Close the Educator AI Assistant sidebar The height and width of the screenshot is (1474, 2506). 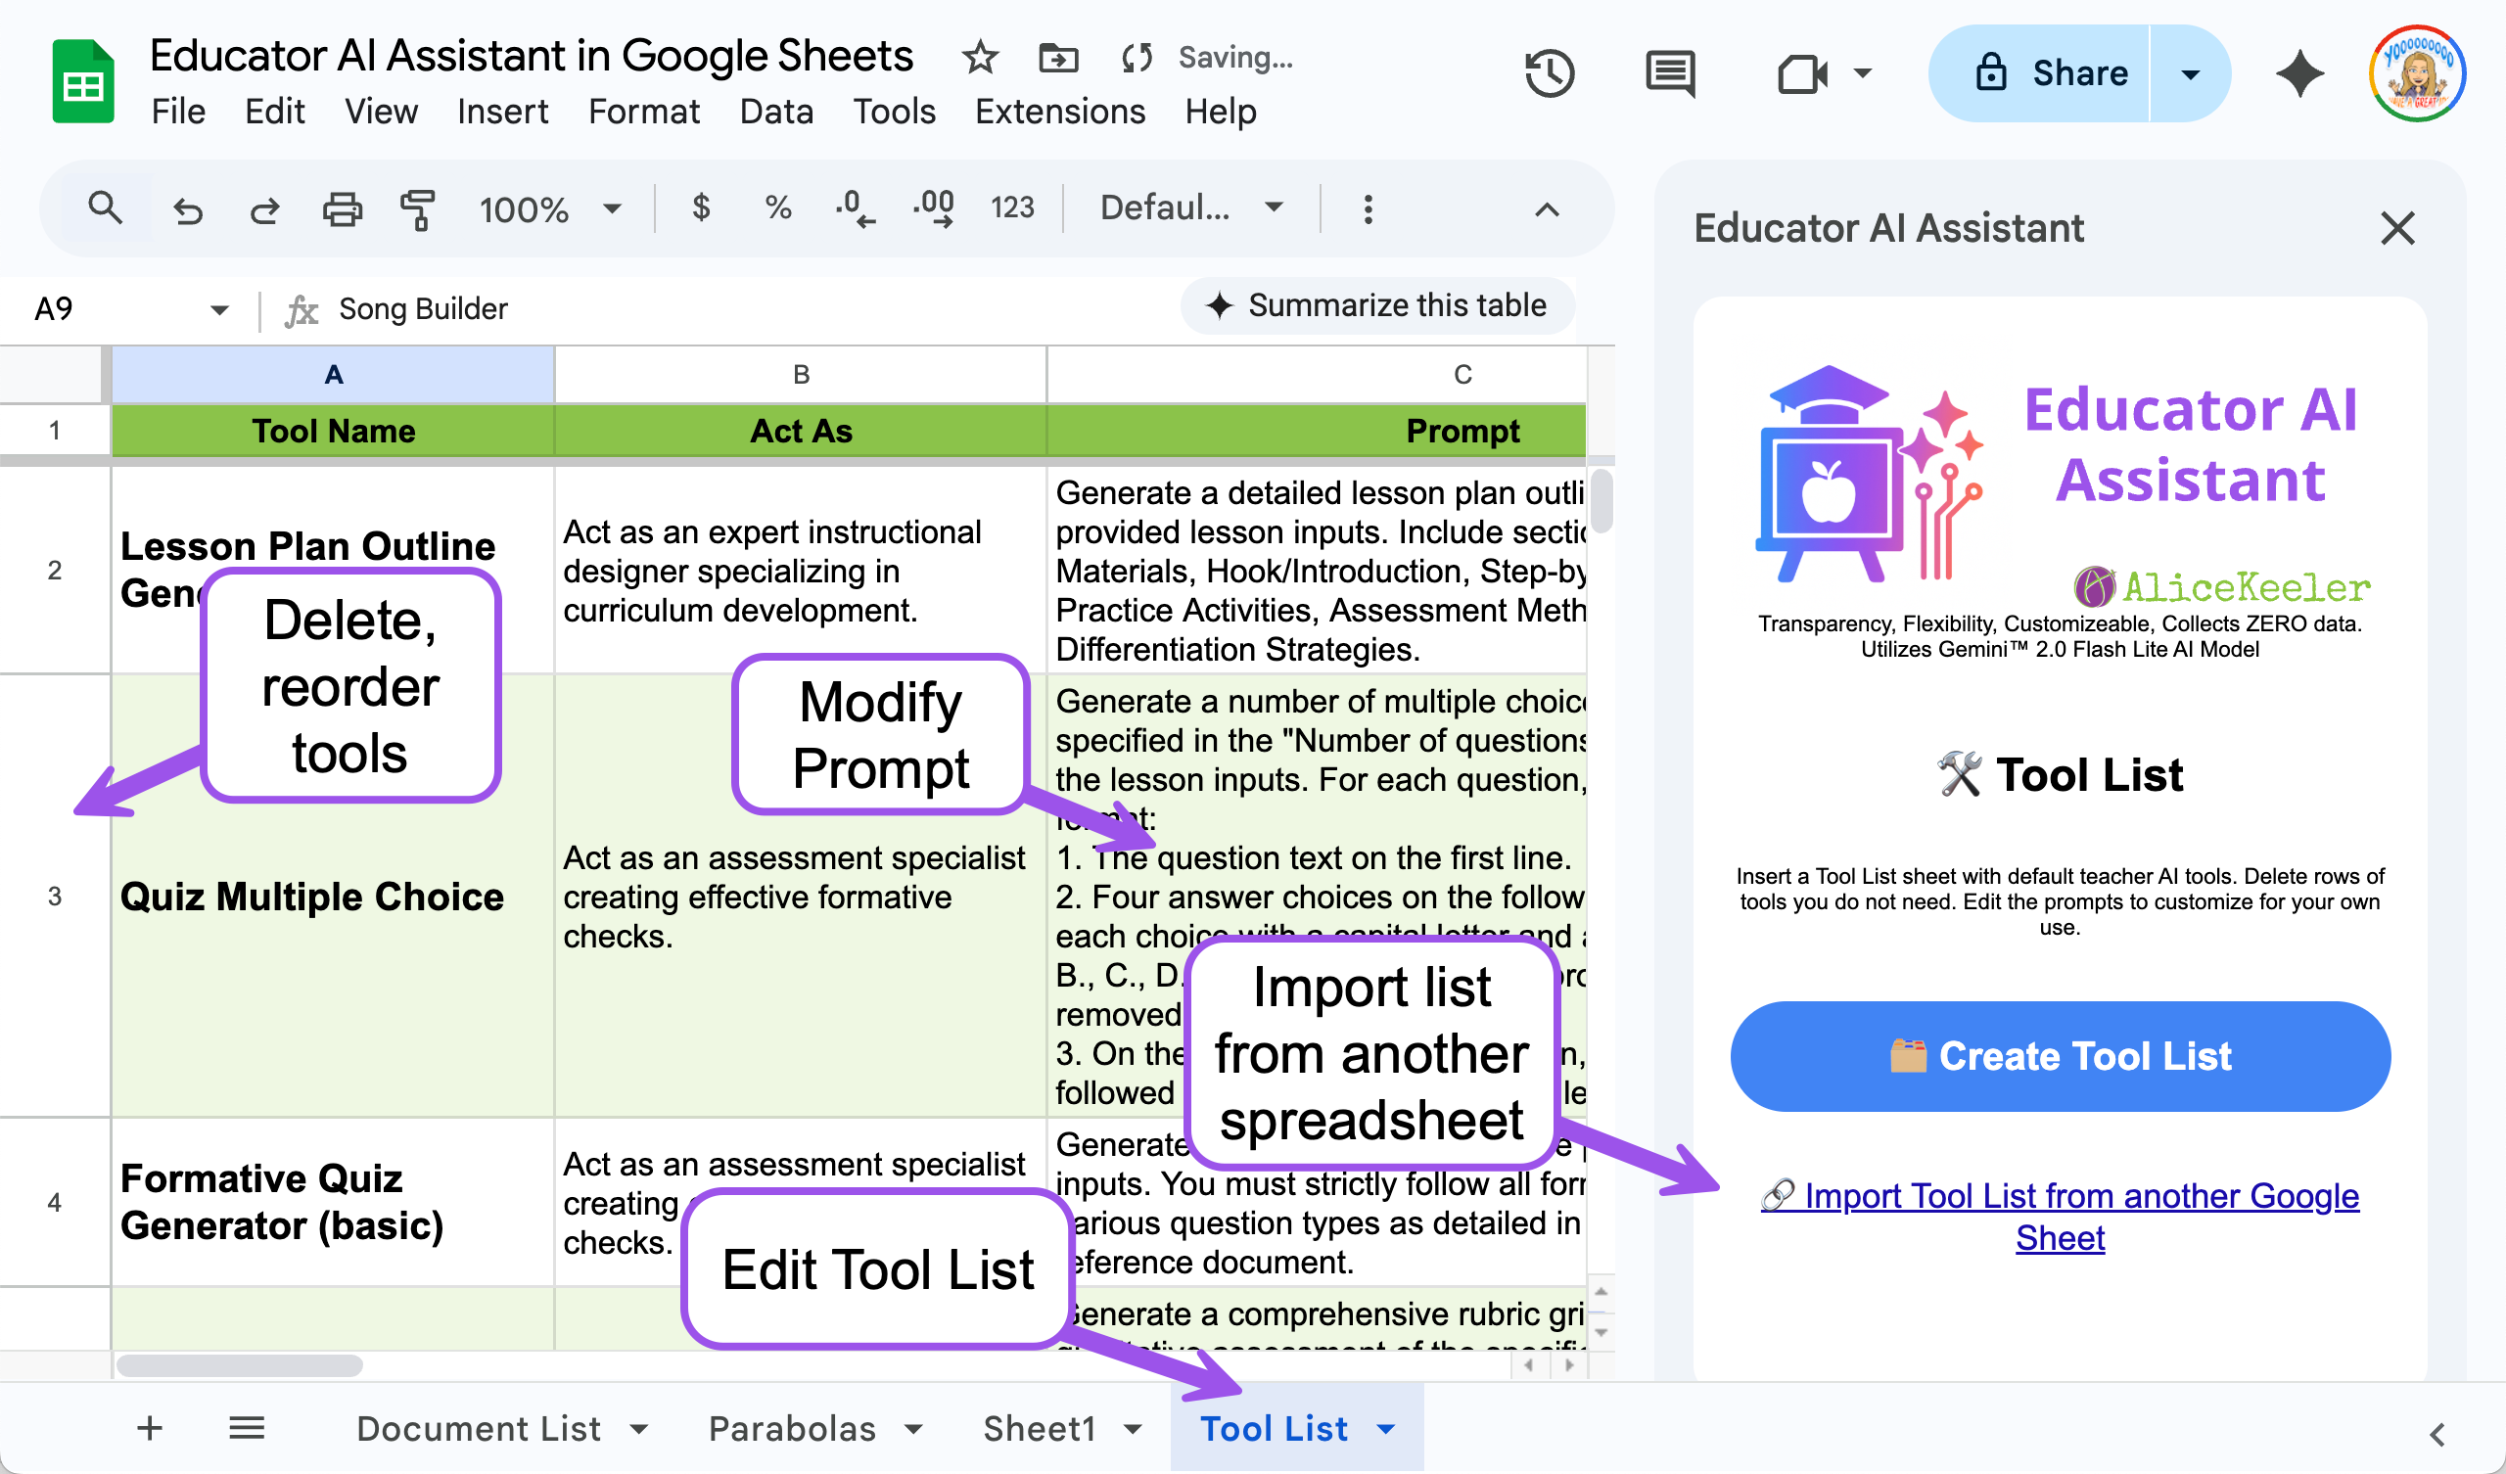pos(2397,228)
